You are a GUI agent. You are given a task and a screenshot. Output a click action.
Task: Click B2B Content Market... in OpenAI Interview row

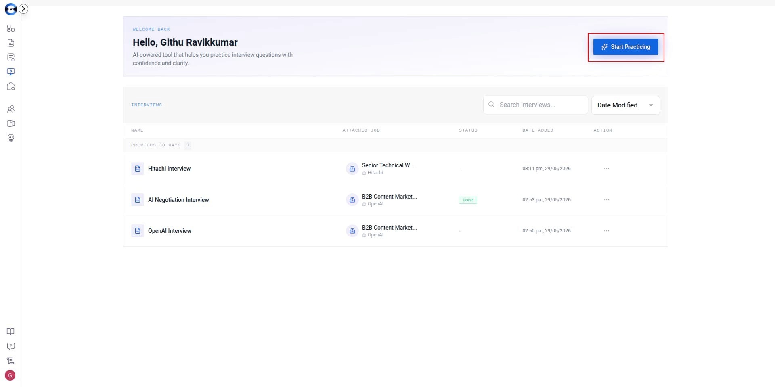click(390, 228)
